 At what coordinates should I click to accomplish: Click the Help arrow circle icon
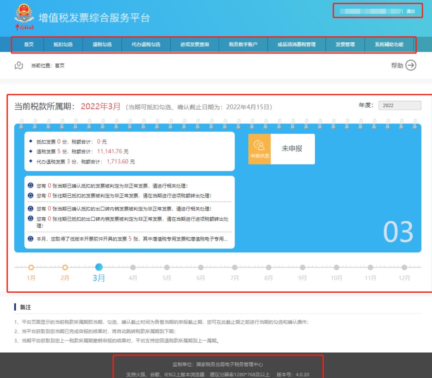tap(411, 65)
